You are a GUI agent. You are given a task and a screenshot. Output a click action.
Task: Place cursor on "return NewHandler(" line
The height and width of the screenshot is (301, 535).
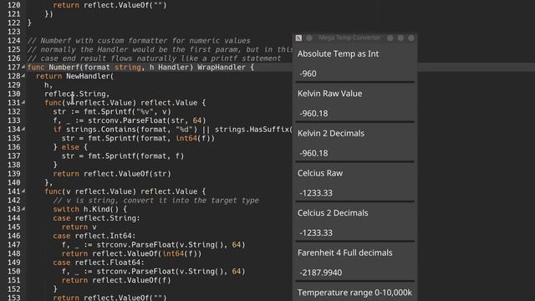click(74, 76)
